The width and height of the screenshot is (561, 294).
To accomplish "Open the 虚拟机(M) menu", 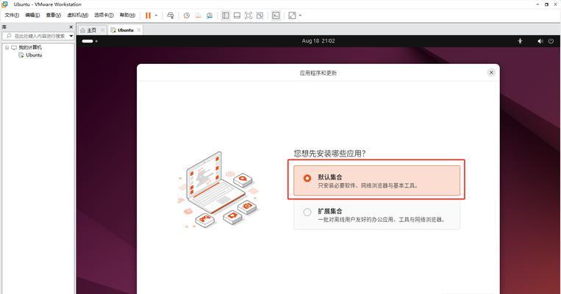I will (x=78, y=15).
